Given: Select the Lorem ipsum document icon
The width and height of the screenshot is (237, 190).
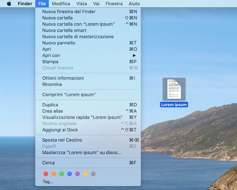Looking at the screenshot, I should point(174,89).
